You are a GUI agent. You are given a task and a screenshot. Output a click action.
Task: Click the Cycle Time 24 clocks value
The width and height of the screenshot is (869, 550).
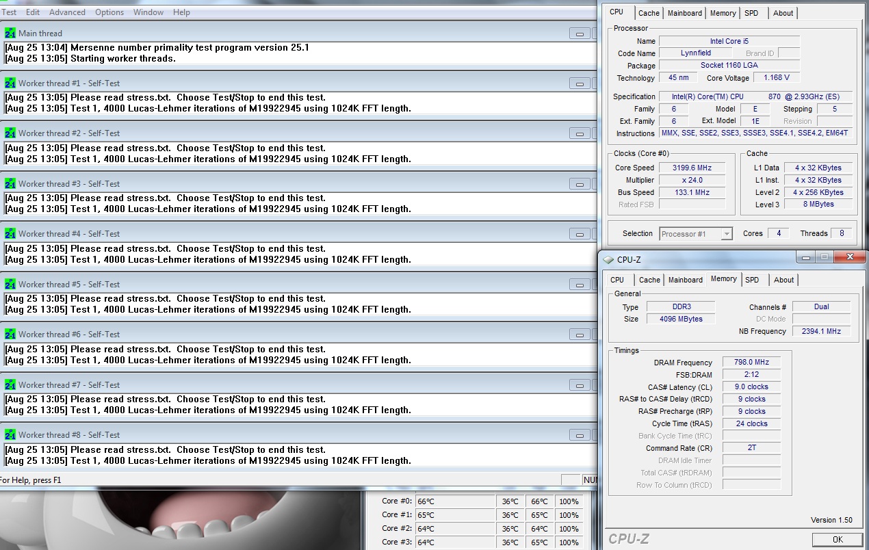[752, 424]
